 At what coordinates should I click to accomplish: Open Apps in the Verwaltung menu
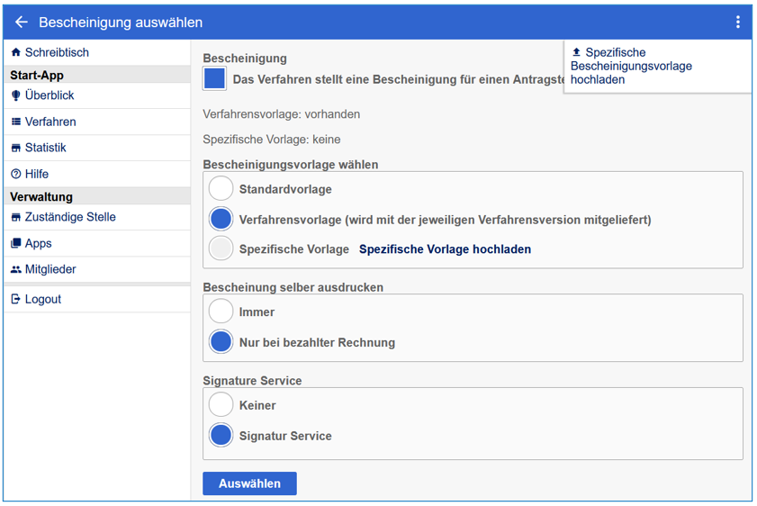pyautogui.click(x=38, y=243)
